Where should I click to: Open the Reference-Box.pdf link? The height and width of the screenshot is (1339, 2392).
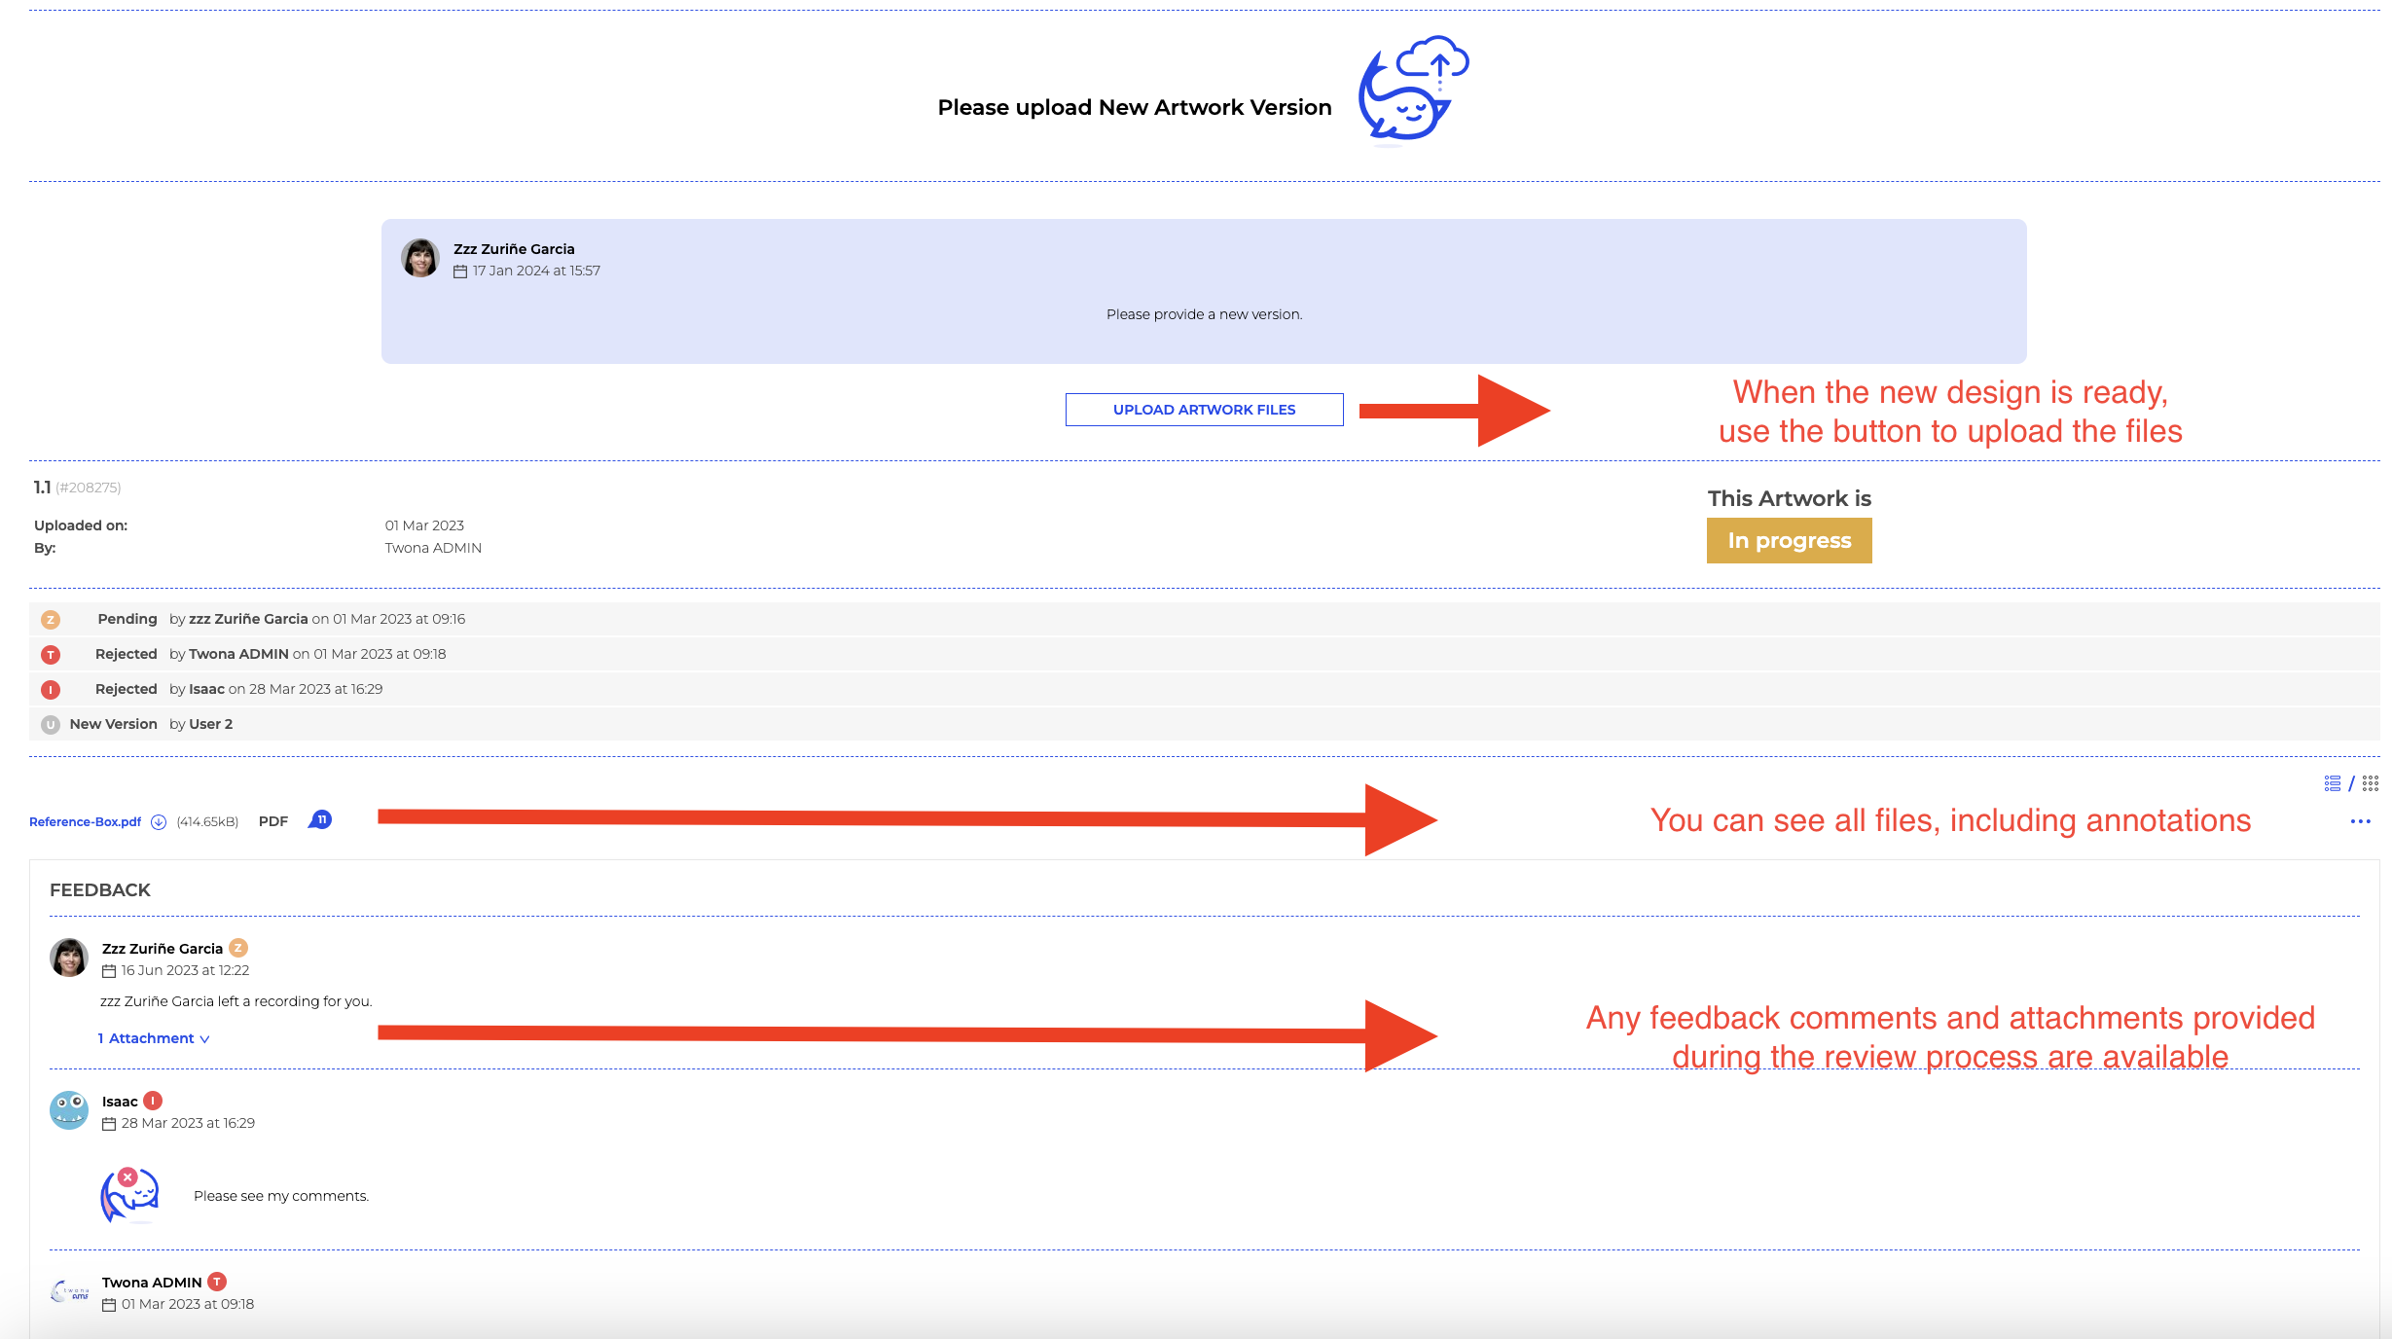pos(85,822)
